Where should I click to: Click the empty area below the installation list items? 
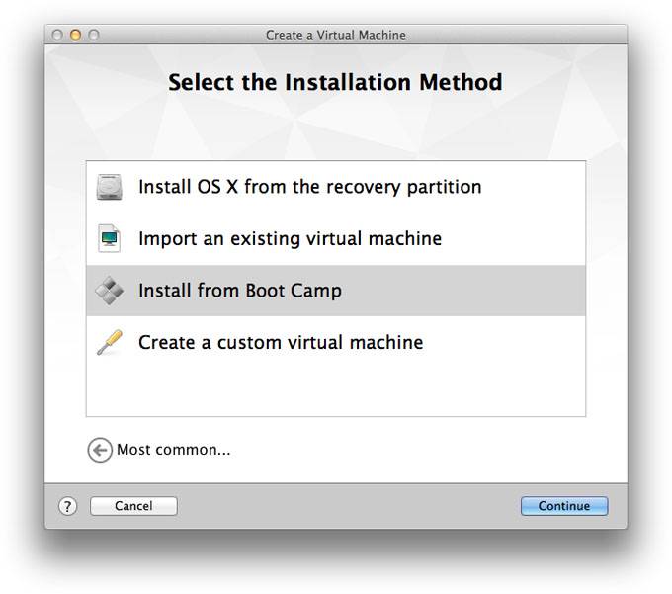pos(336,391)
